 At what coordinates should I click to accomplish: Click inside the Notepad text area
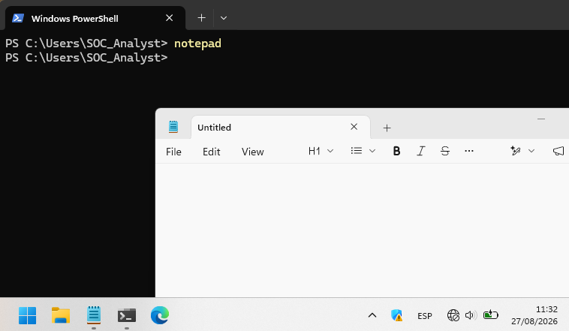pos(362,230)
